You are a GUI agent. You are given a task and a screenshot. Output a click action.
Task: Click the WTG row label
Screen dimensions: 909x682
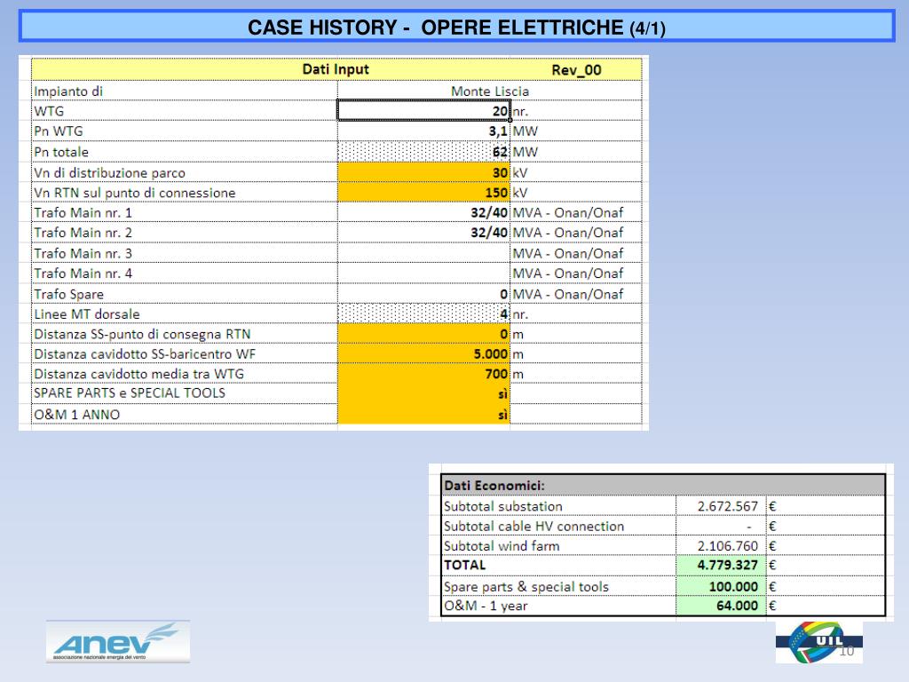click(49, 111)
